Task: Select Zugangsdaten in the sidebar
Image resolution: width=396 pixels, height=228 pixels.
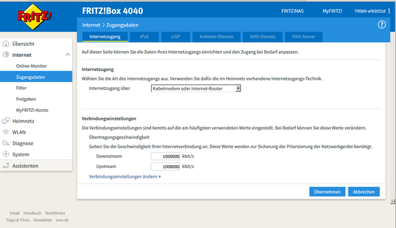Action: [x=36, y=77]
